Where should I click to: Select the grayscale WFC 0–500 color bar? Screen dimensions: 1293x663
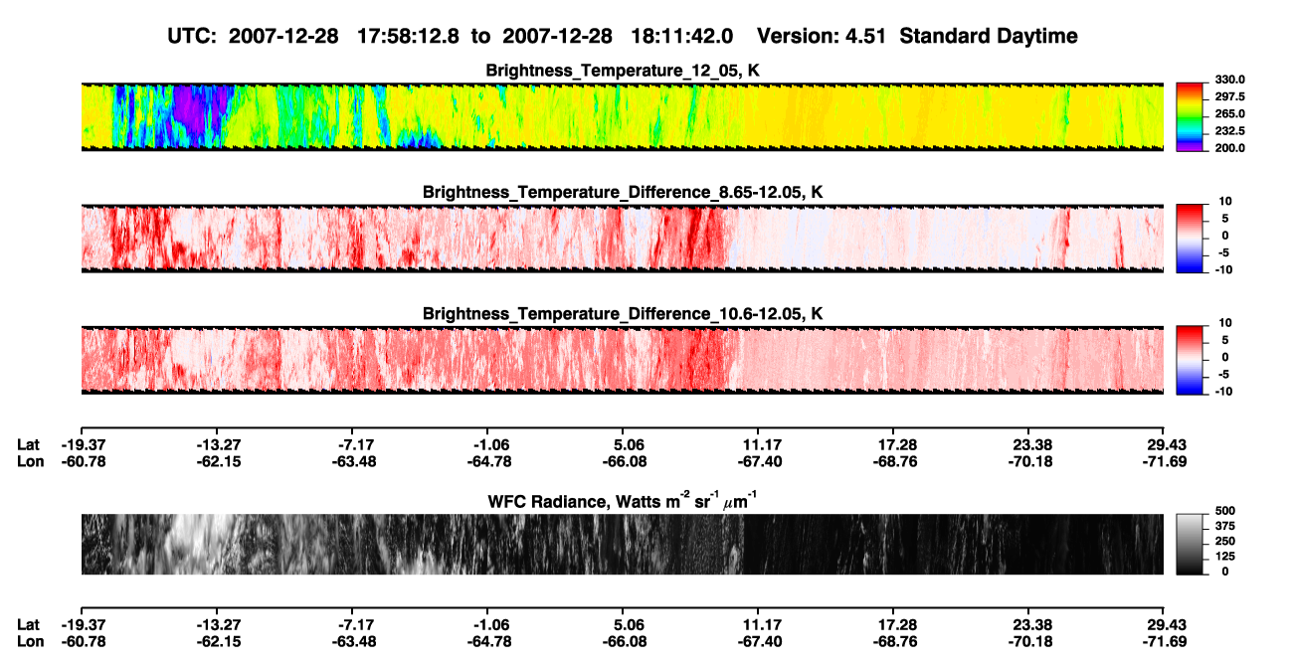[x=1191, y=545]
